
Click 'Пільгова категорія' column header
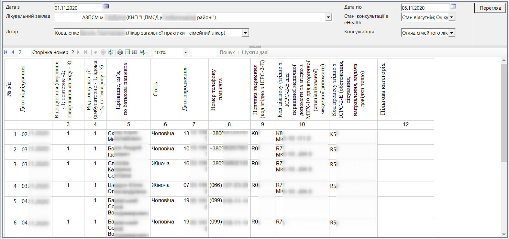coord(406,89)
